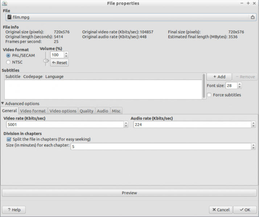Image resolution: width=259 pixels, height=217 pixels.
Task: Click the Add subtitle button
Action: 219,77
